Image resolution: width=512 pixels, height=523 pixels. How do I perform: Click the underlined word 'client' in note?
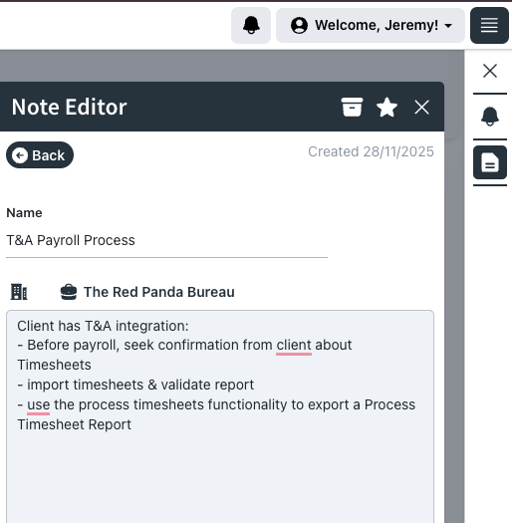tap(294, 346)
